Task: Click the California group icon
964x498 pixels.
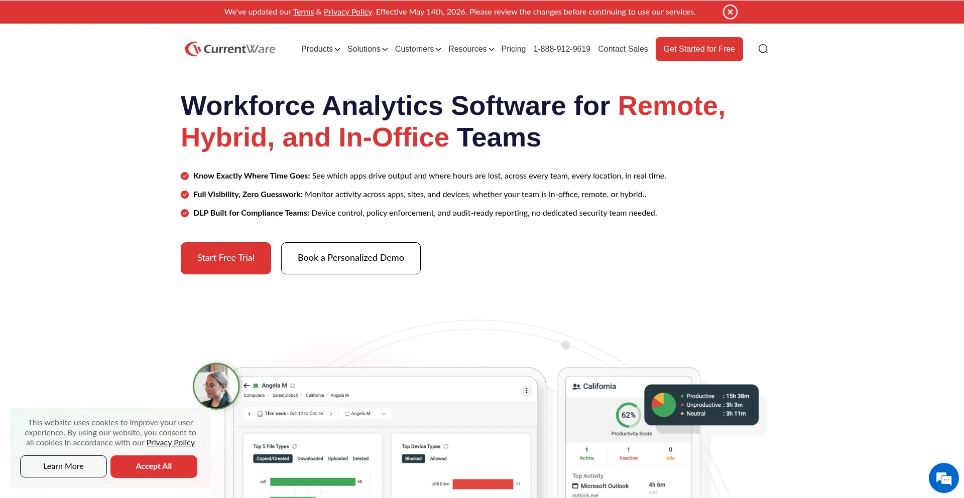Action: tap(576, 386)
